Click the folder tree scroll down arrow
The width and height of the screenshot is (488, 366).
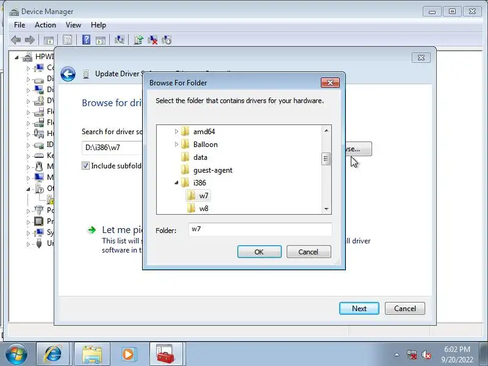(x=326, y=209)
